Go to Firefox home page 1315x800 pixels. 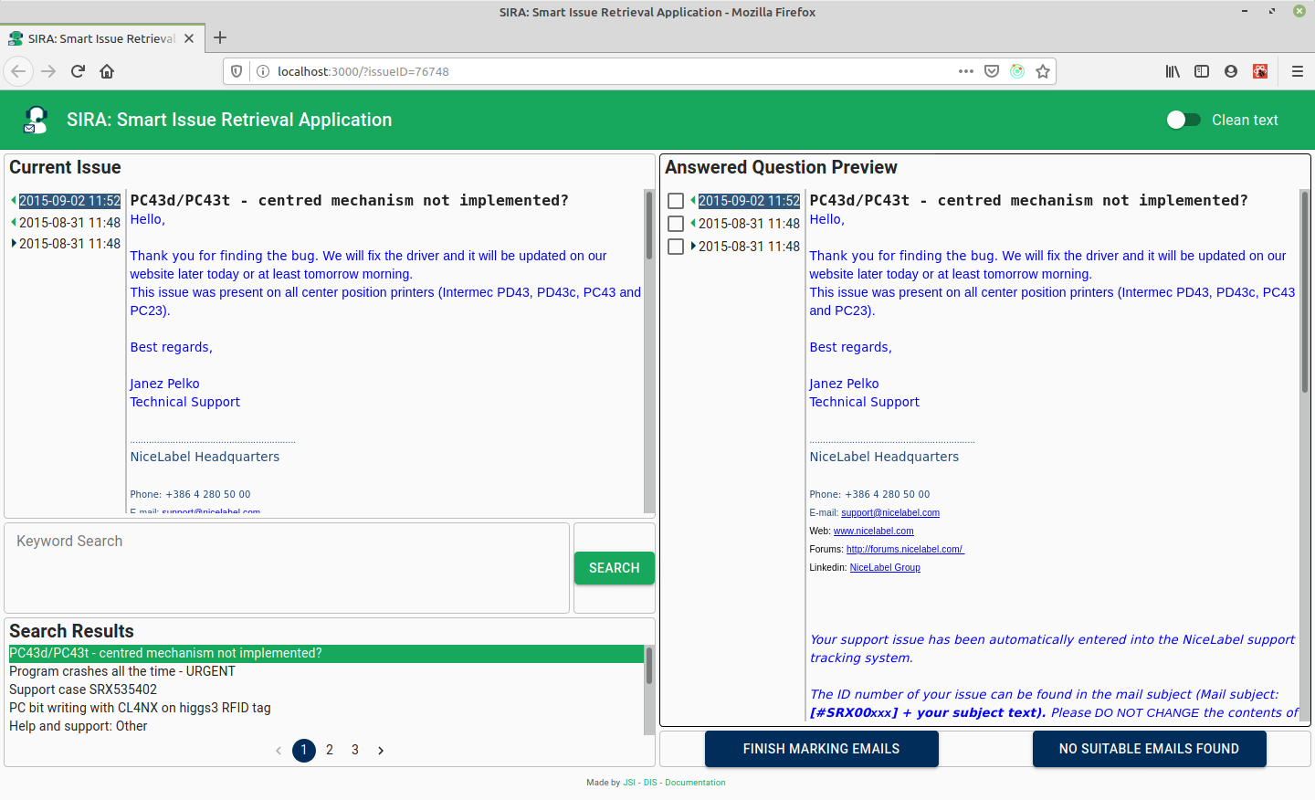[x=107, y=71]
